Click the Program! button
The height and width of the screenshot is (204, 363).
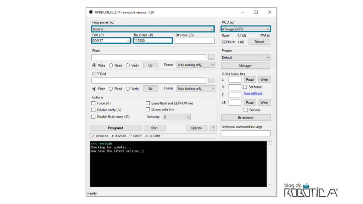click(116, 128)
